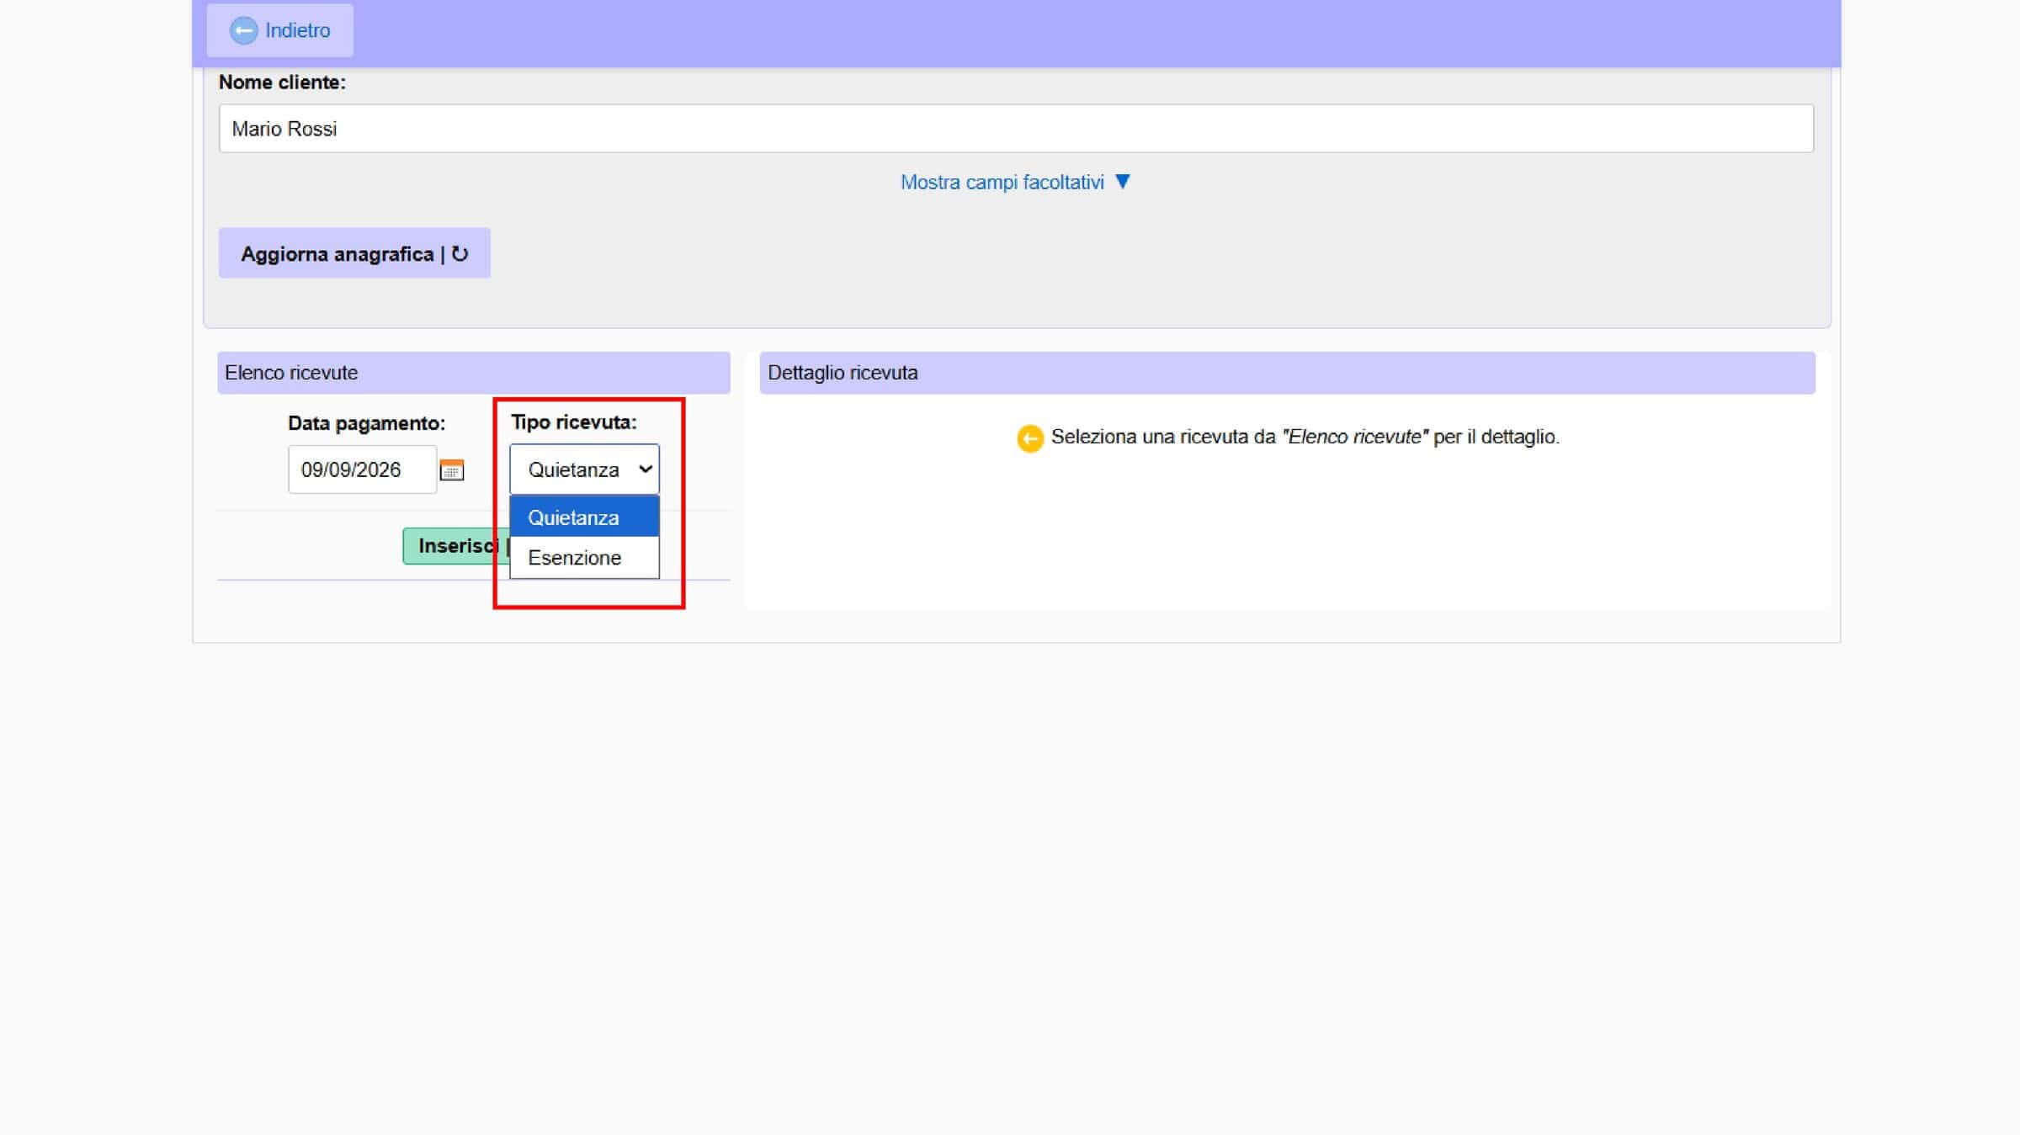Viewport: 2020px width, 1135px height.
Task: Click the green Inserisci button
Action: coord(456,546)
